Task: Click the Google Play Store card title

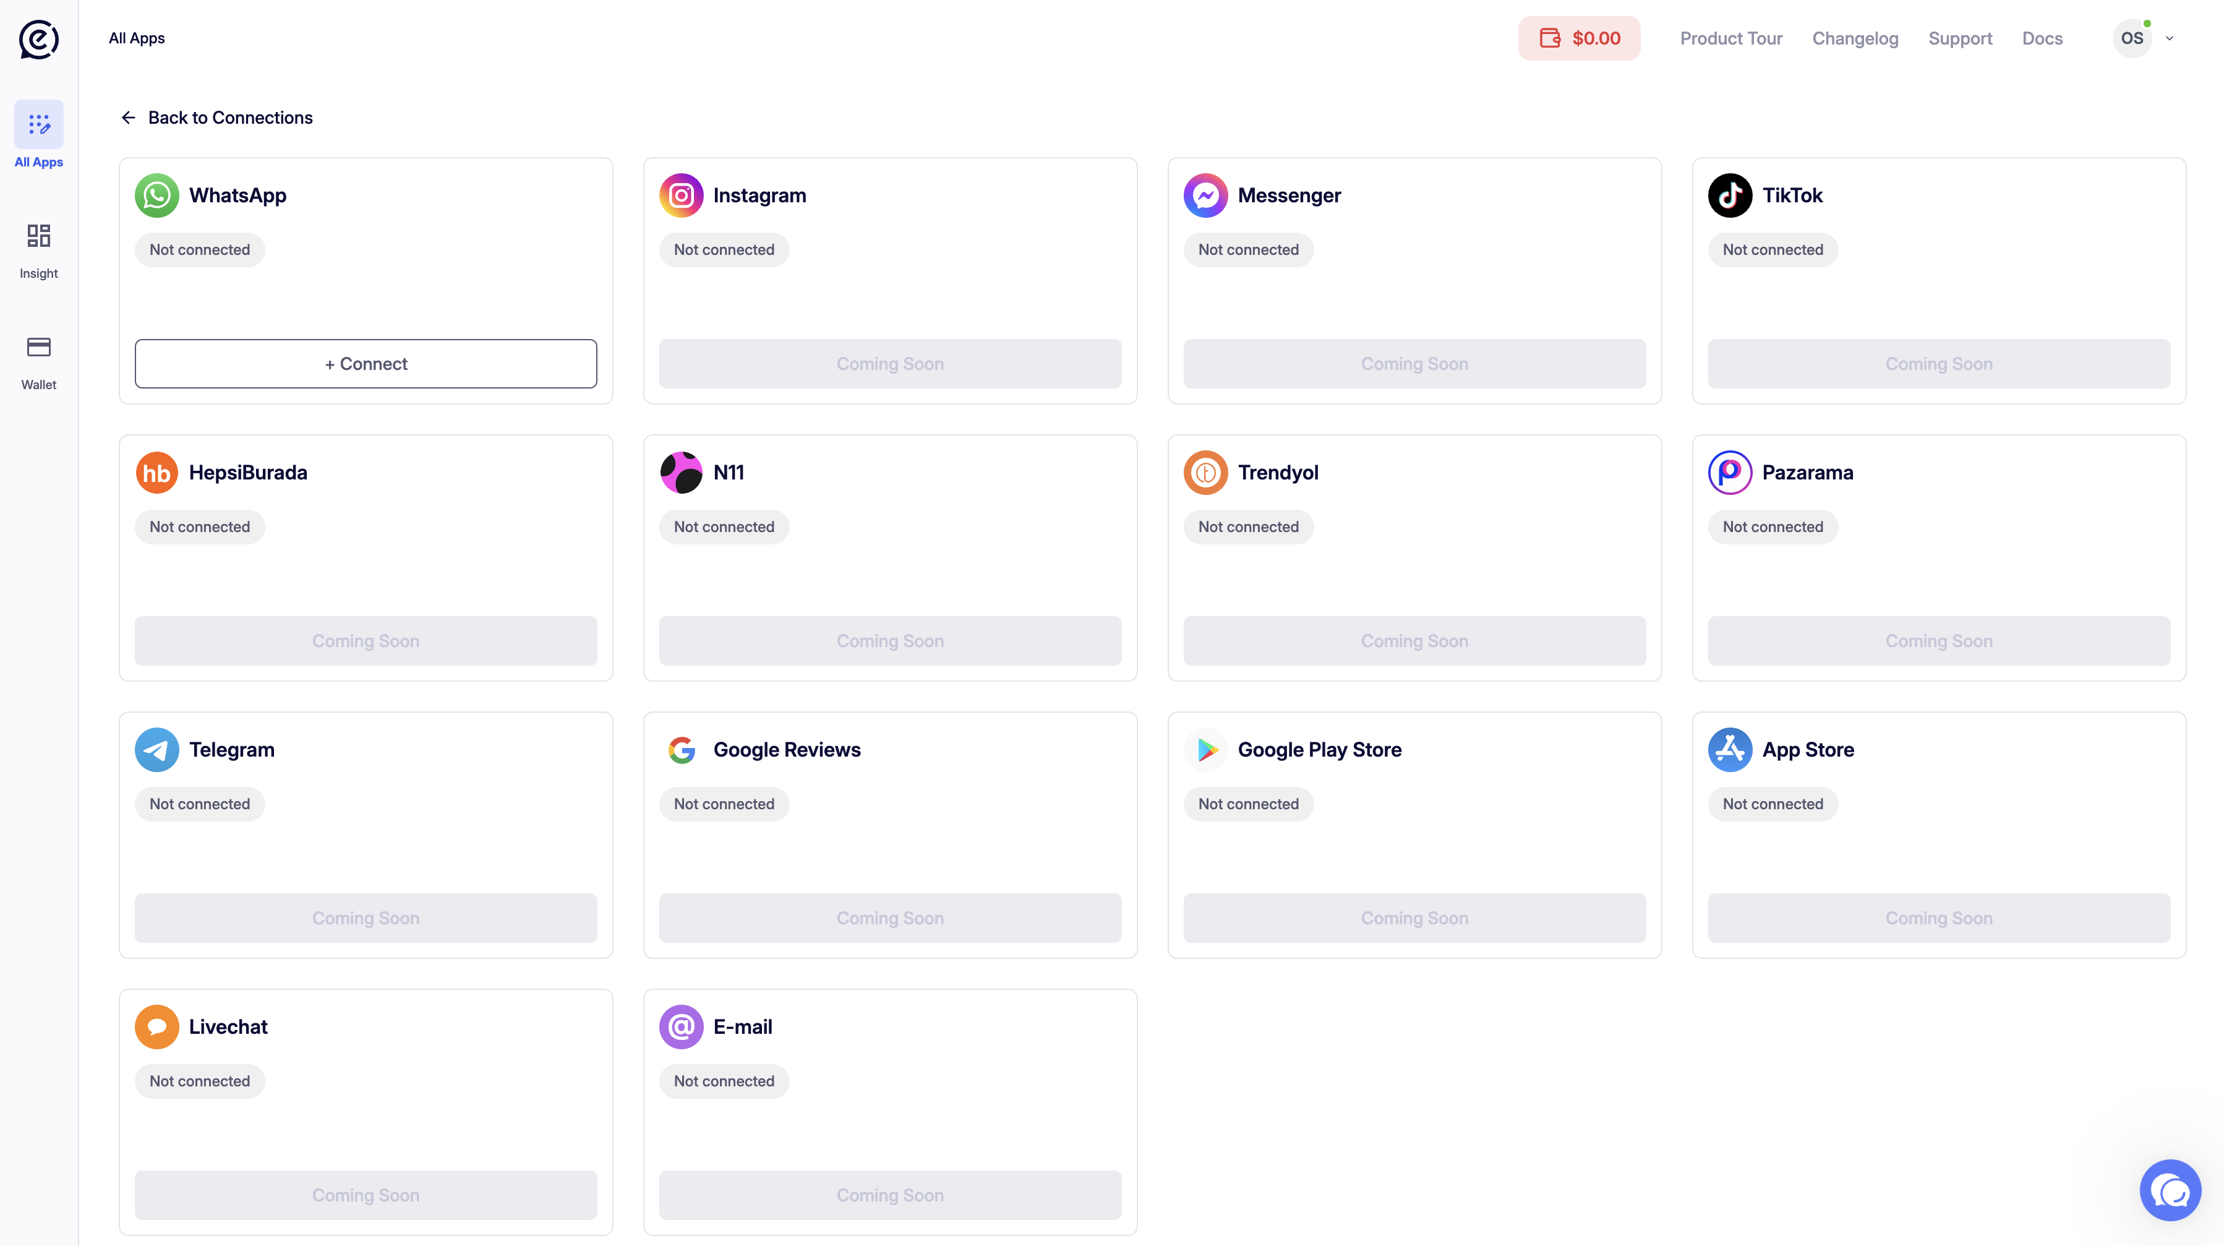Action: [1319, 749]
